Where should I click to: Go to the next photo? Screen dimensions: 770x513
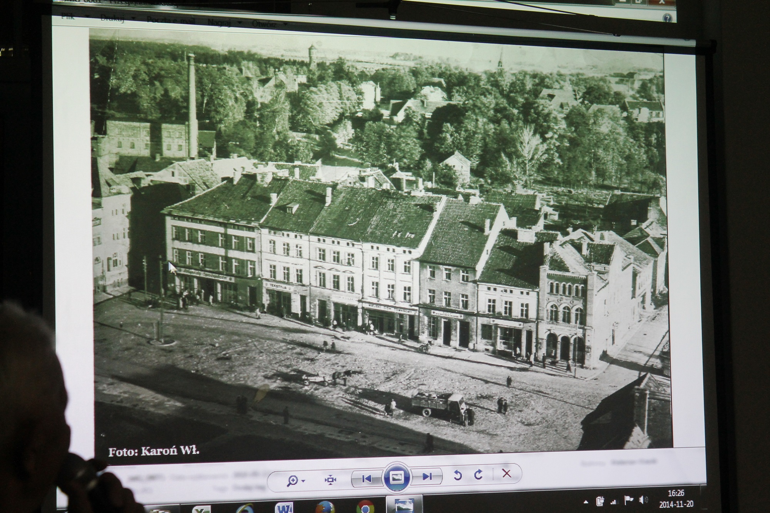(427, 476)
